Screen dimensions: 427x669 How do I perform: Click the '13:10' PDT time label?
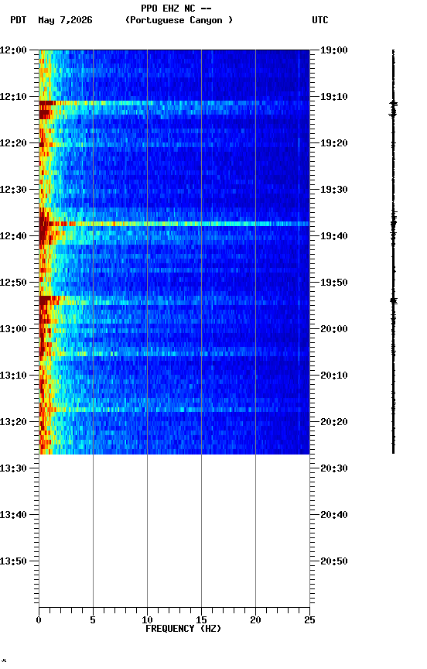click(x=13, y=376)
